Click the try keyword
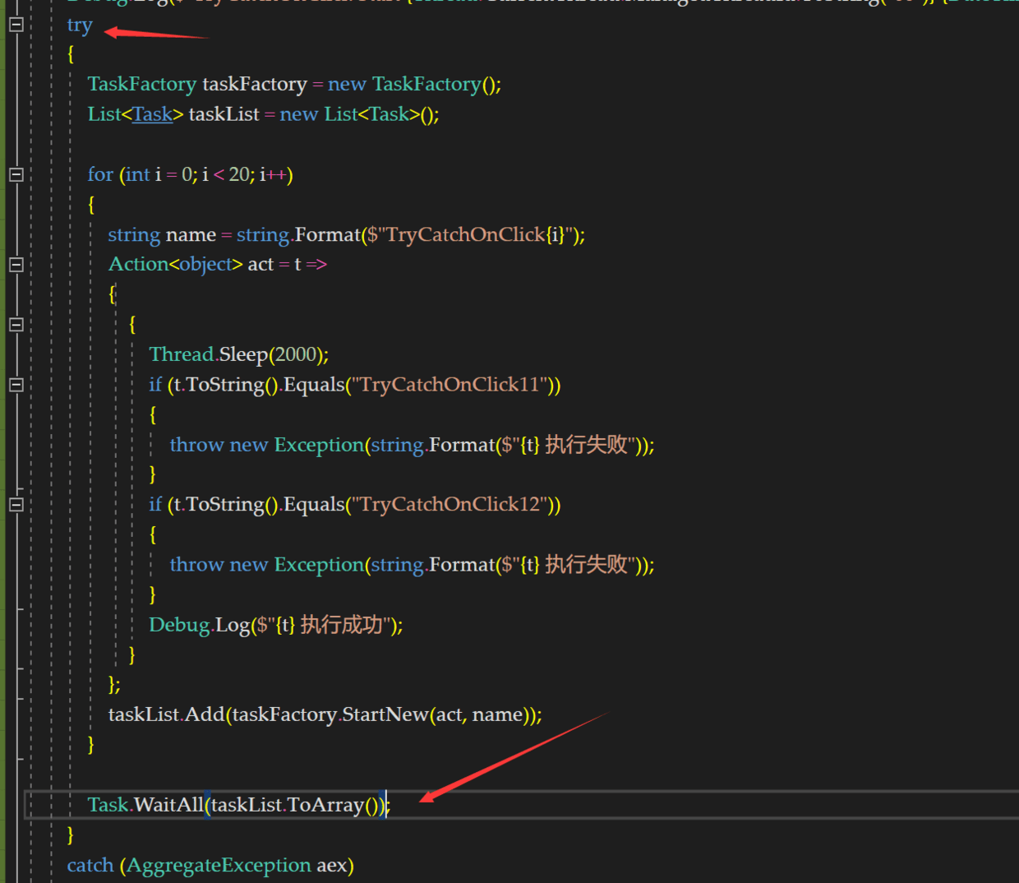 pos(80,25)
